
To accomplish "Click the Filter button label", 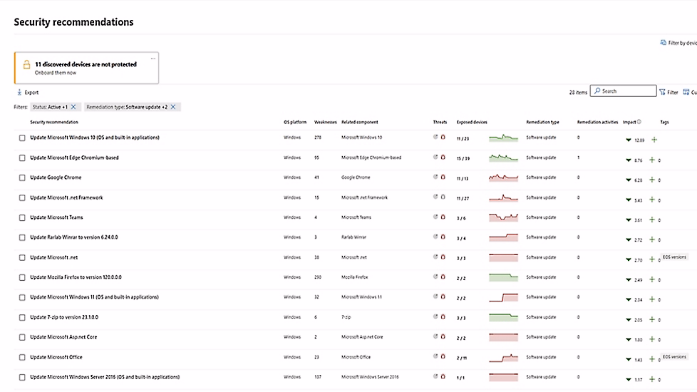I will 673,93.
